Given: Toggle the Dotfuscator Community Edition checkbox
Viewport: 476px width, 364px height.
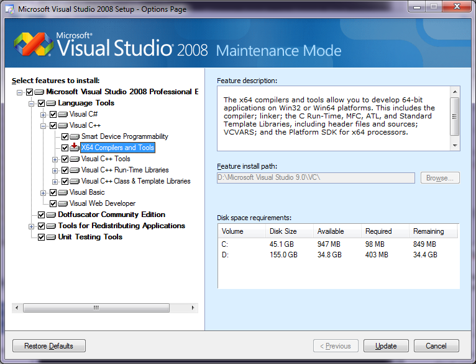Looking at the screenshot, I should [41, 215].
